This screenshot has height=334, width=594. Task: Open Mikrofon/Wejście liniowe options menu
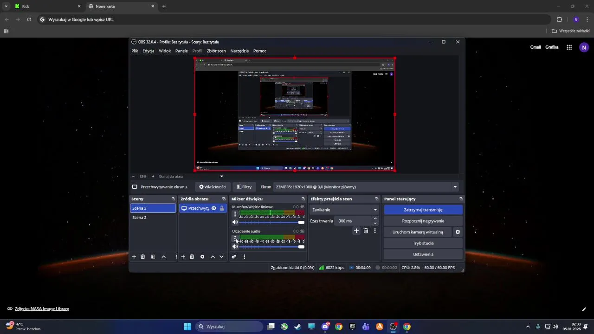point(235,214)
